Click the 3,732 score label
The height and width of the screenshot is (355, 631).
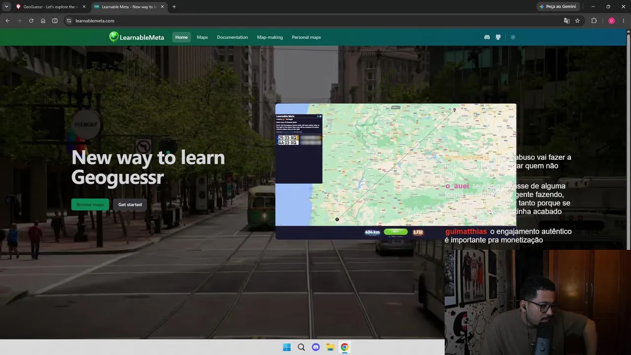(418, 232)
